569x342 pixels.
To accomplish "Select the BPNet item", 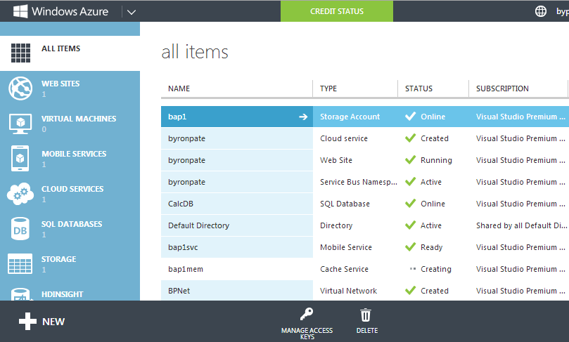I will click(179, 291).
